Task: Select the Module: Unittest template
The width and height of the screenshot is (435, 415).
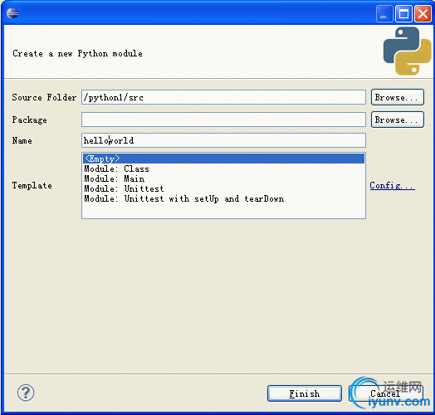Action: coord(223,188)
